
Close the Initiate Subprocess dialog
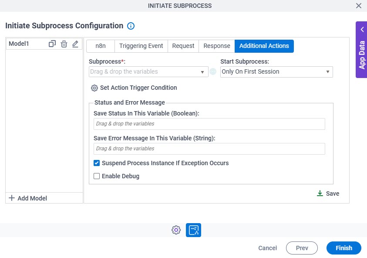359,6
